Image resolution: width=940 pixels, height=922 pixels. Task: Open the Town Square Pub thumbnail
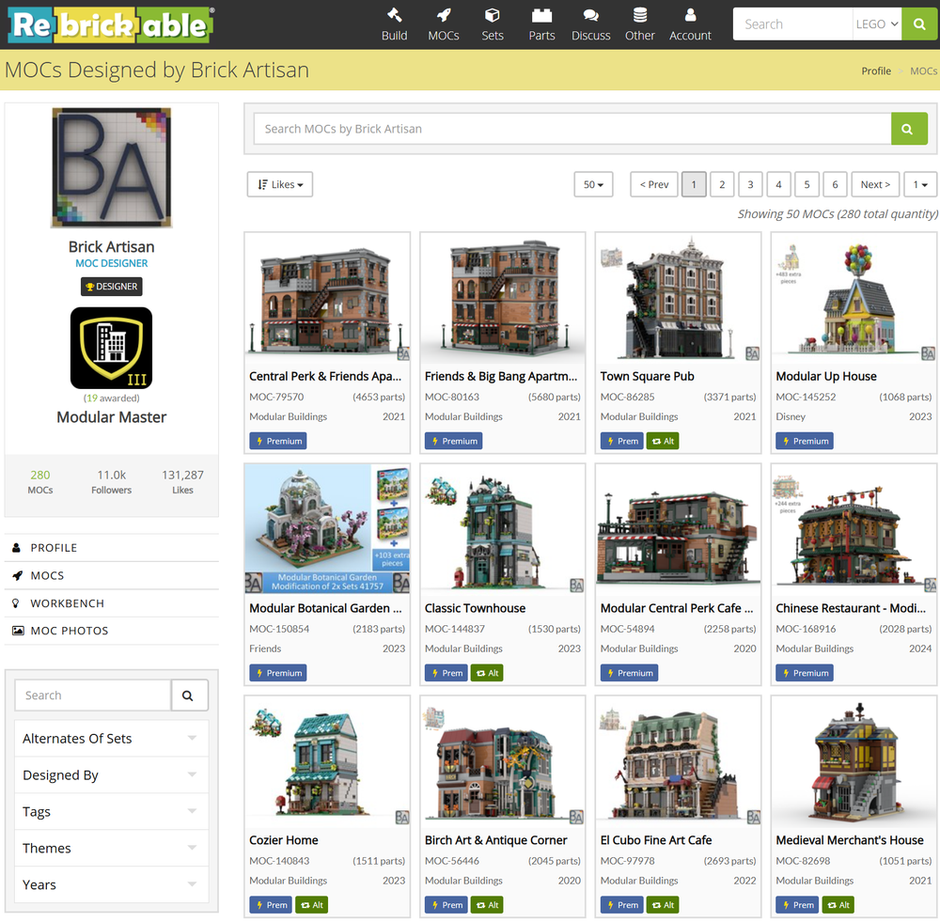[x=678, y=298]
